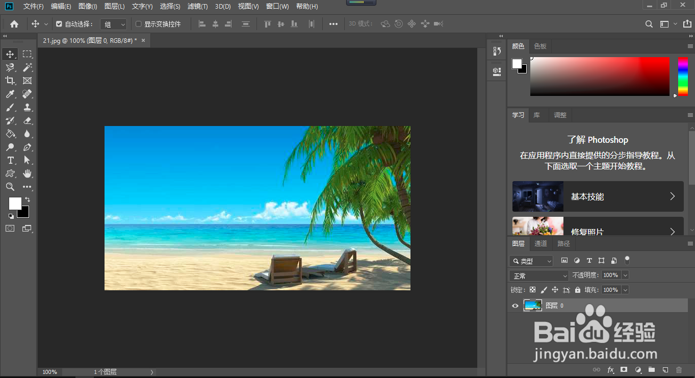Select the Eyedropper tool

click(x=10, y=94)
